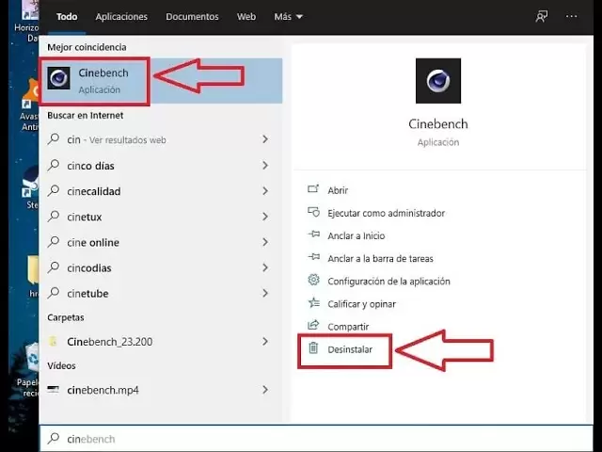The image size is (602, 452).
Task: Click the share icon beside Compartir
Action: pyautogui.click(x=313, y=325)
